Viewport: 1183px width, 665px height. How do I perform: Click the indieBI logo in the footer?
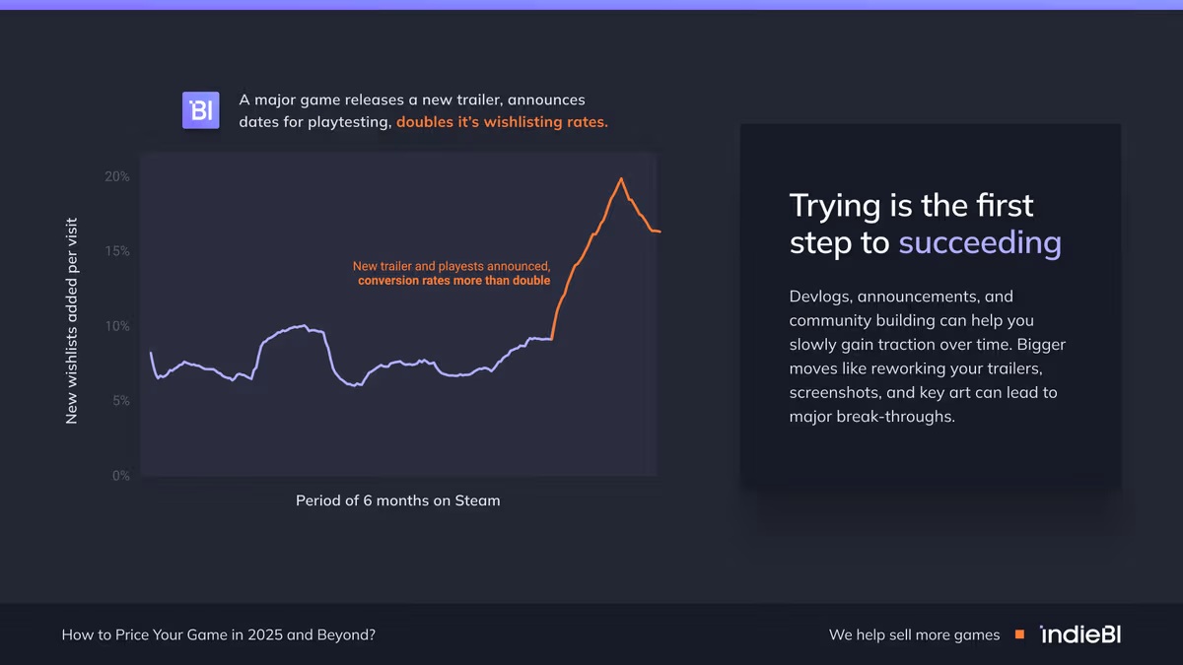1080,634
